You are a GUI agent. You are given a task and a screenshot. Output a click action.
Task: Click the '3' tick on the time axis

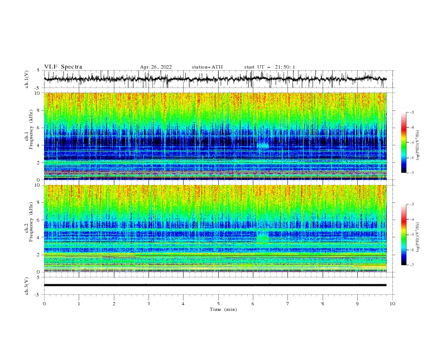[x=148, y=304]
